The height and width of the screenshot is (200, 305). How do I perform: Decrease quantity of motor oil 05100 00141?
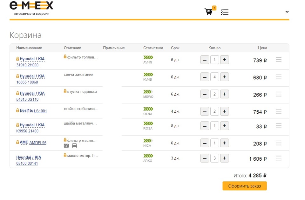click(205, 158)
